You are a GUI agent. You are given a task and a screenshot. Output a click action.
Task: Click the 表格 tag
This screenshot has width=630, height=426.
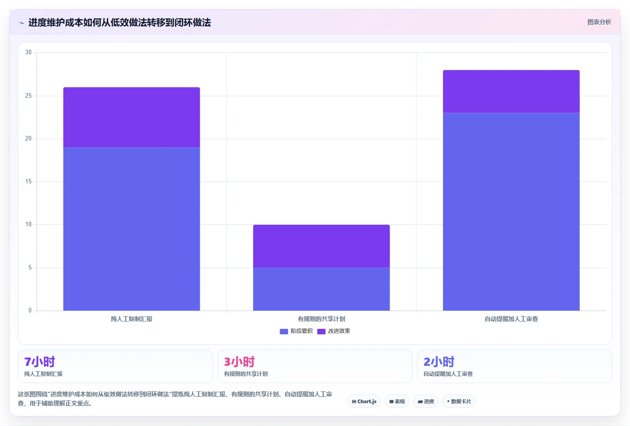(397, 401)
